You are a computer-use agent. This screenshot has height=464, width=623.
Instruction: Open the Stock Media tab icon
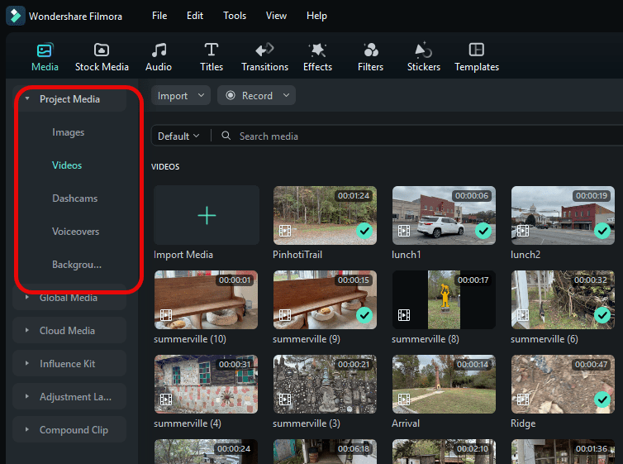point(102,50)
